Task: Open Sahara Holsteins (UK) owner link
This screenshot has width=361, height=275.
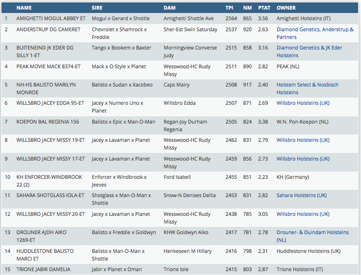Action: point(301,196)
